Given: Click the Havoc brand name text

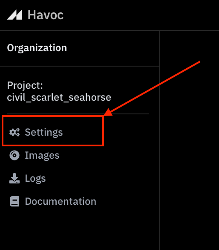Looking at the screenshot, I should pos(46,15).
